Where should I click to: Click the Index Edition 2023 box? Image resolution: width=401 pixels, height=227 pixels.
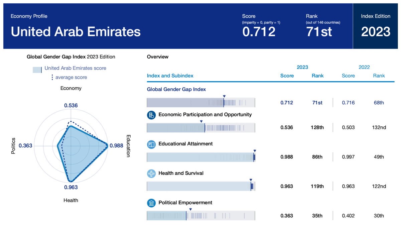pyautogui.click(x=376, y=26)
